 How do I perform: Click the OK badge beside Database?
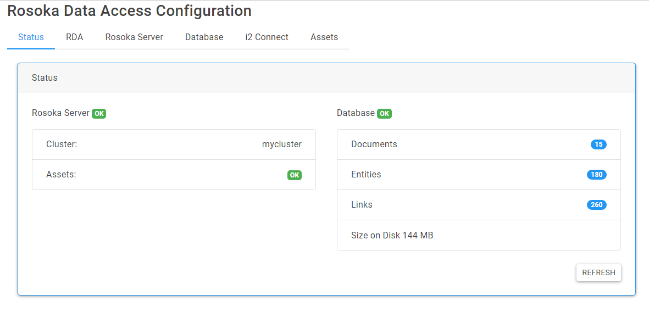(384, 114)
